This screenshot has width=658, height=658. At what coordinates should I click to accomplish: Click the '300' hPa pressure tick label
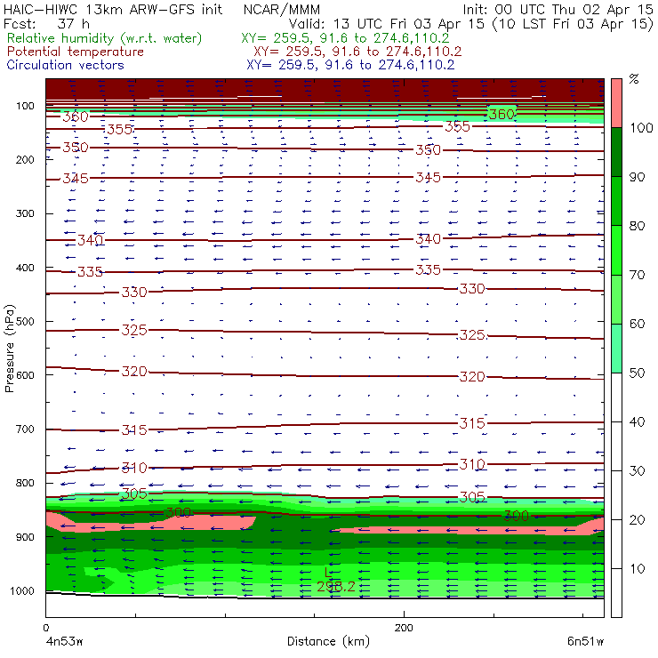(x=25, y=213)
